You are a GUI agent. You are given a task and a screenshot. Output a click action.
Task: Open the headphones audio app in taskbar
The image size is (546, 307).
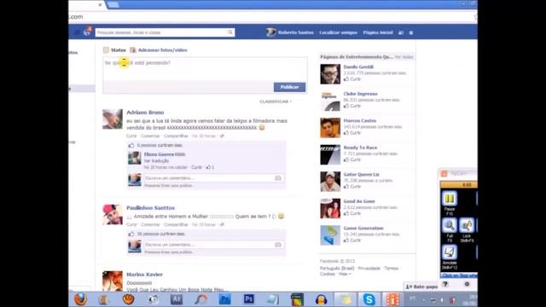coord(321,299)
